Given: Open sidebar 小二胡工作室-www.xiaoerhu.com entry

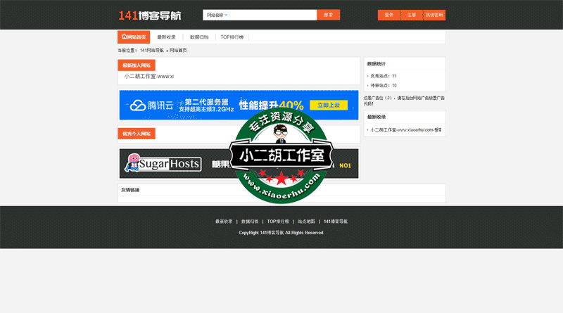Looking at the screenshot, I should [406, 130].
